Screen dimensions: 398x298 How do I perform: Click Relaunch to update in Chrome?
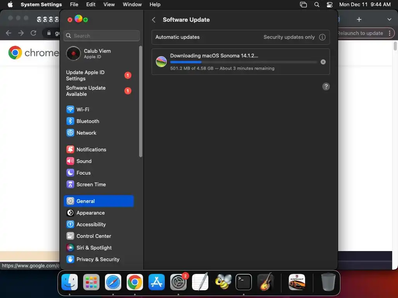click(x=360, y=33)
